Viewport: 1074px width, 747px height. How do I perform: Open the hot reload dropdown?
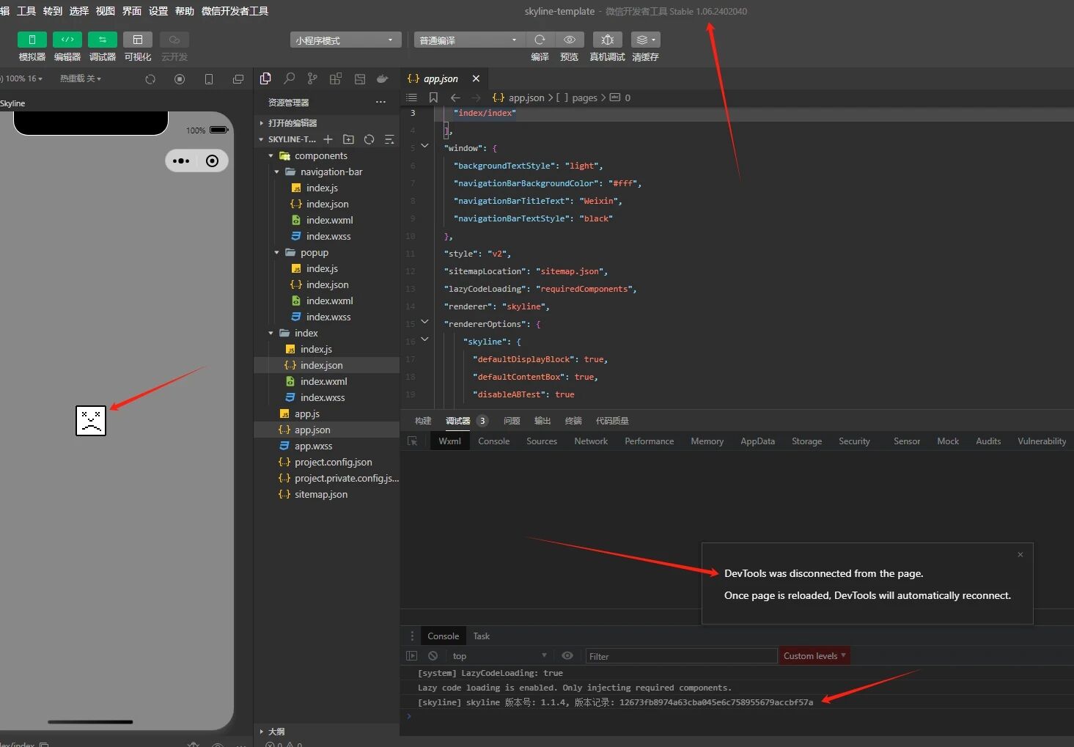click(x=81, y=78)
